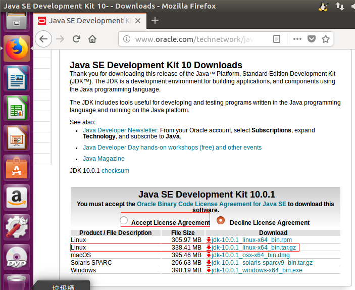Open Java Developer Day workshops link
The height and width of the screenshot is (290, 355).
point(172,148)
